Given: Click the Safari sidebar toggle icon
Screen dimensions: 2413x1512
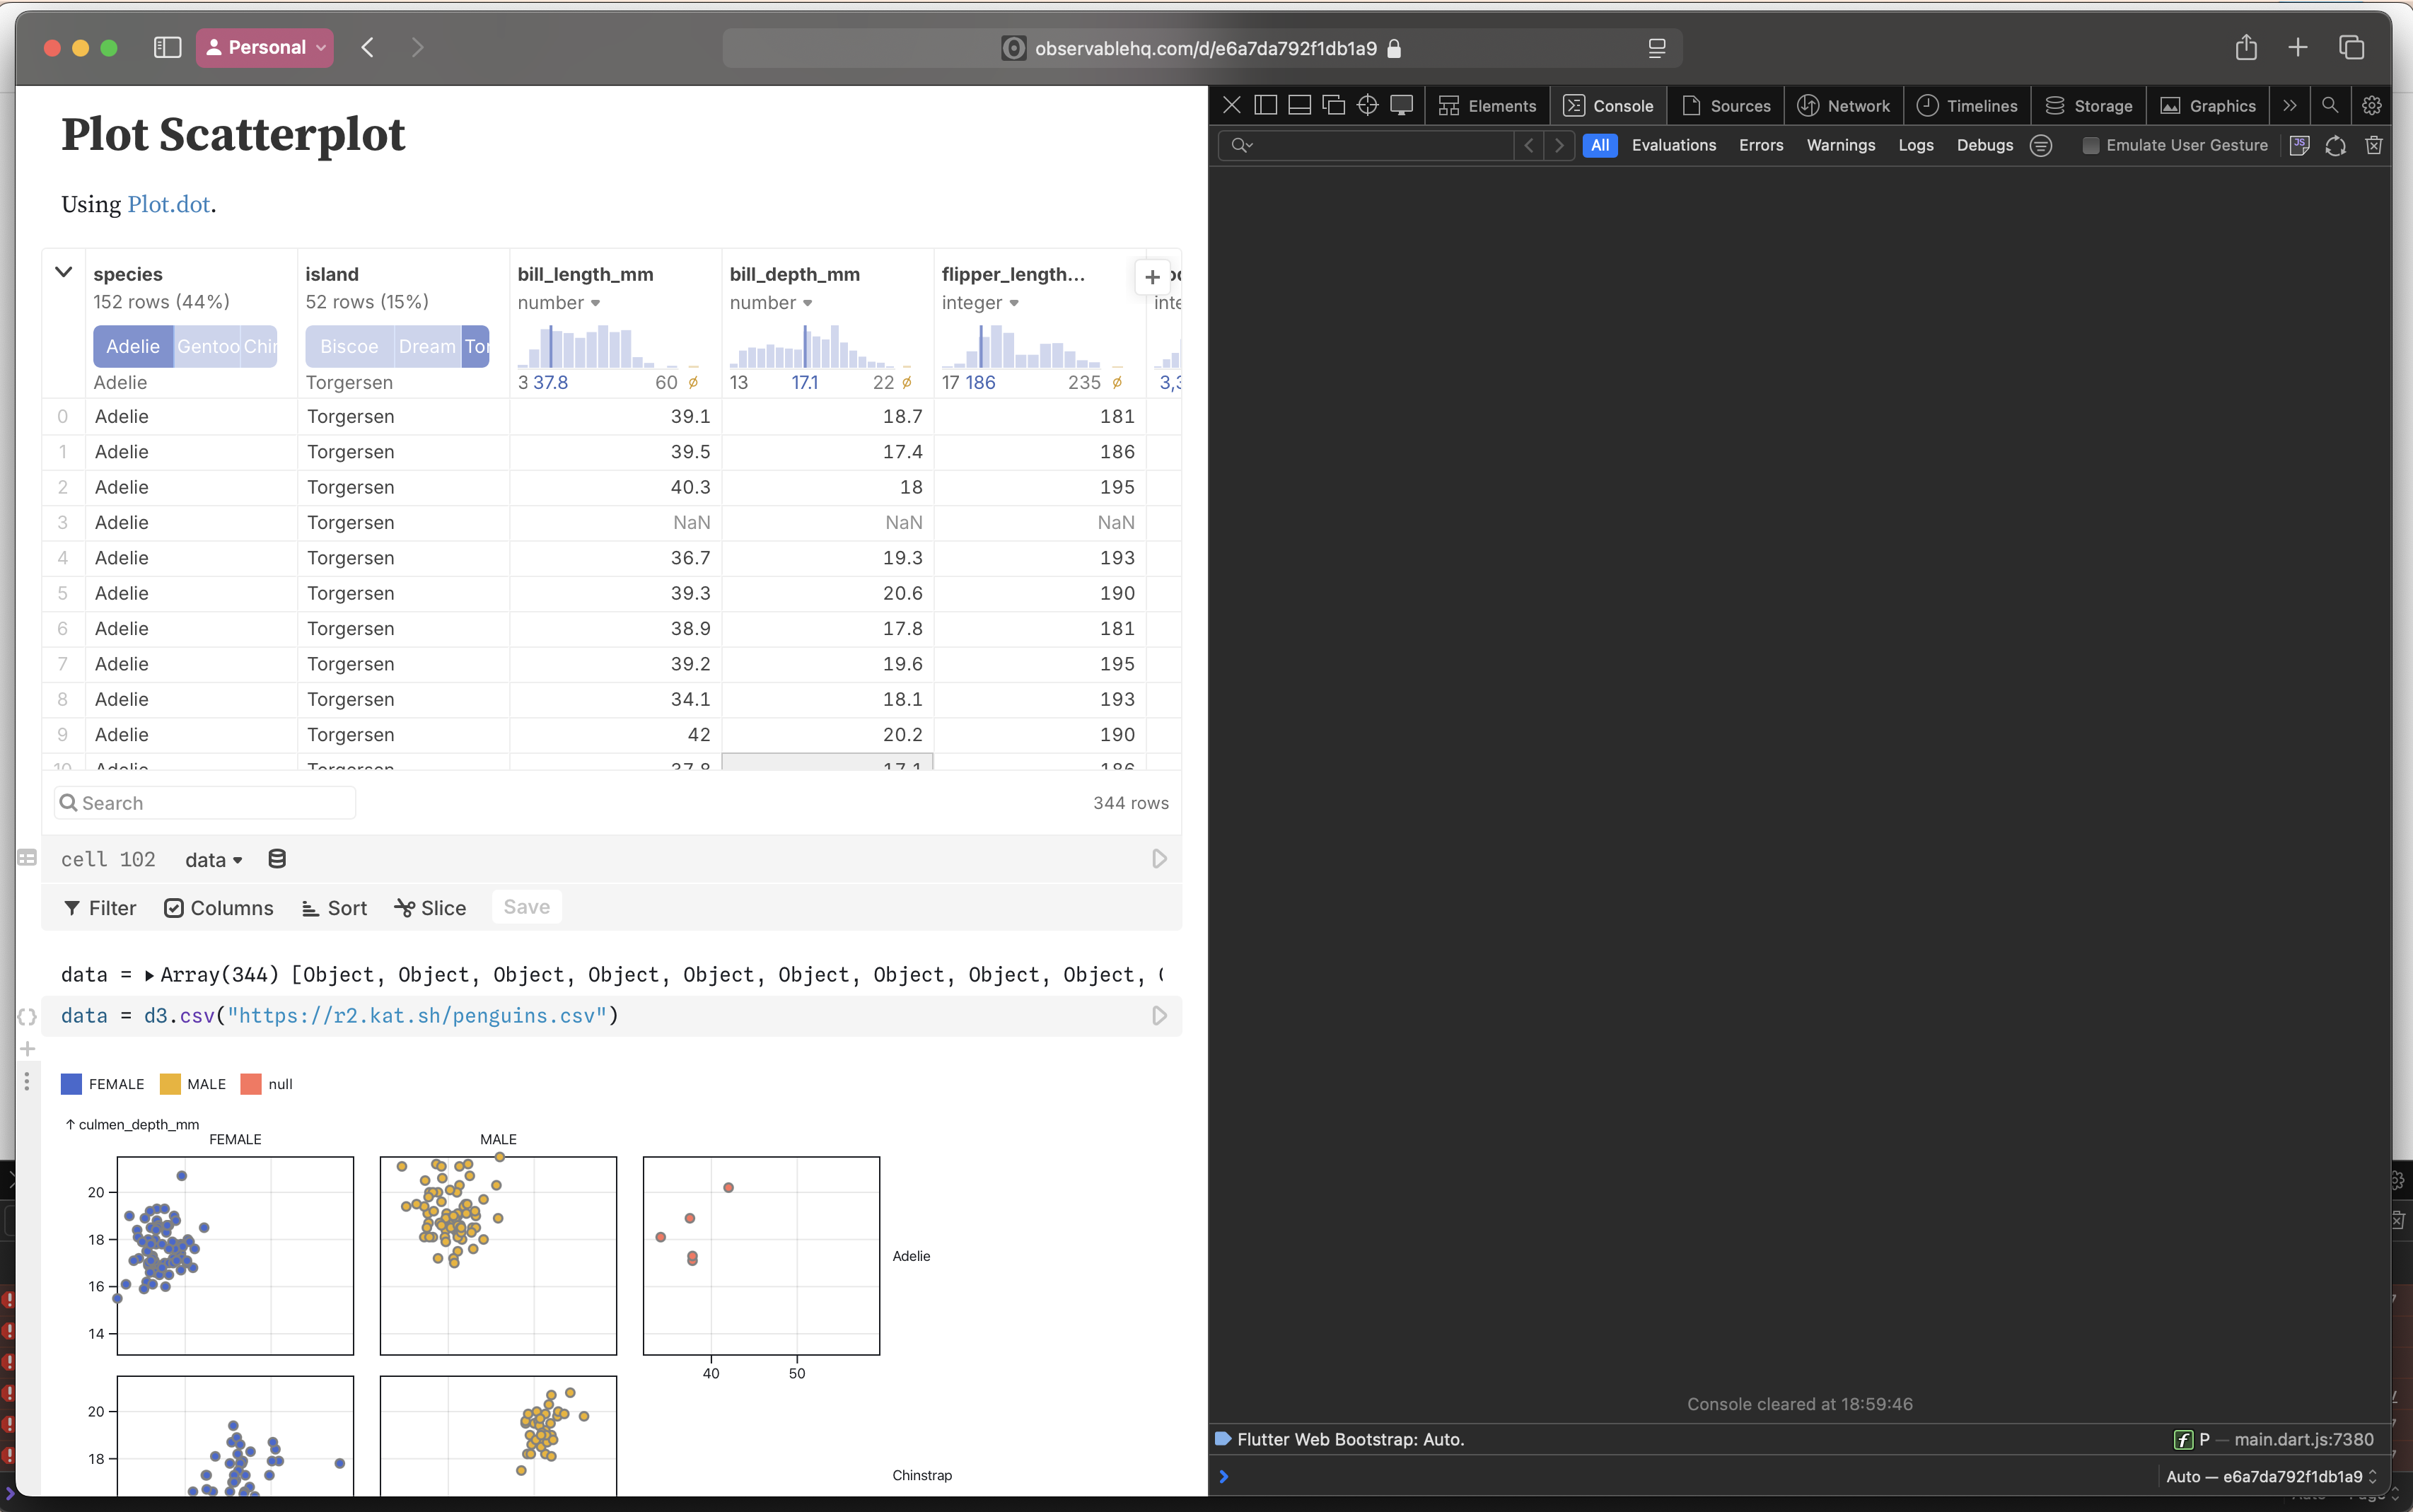Looking at the screenshot, I should click(167, 47).
